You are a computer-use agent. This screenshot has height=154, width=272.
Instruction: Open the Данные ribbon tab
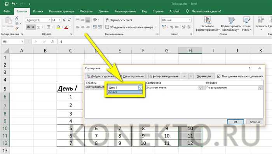[x=103, y=11]
